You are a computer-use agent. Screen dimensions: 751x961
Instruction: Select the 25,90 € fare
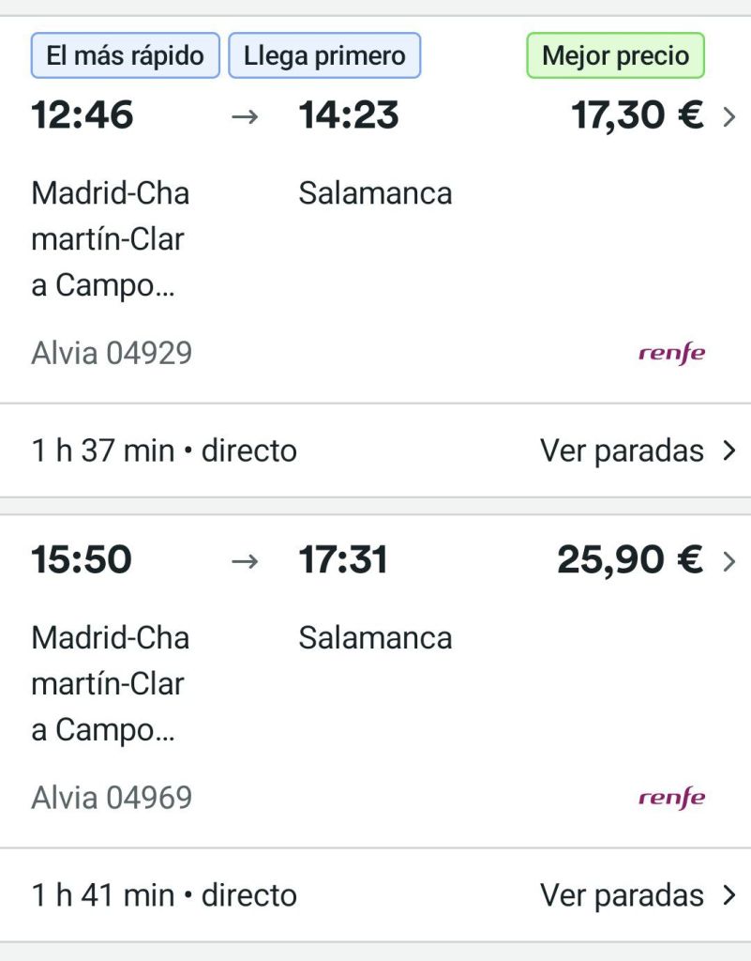(630, 560)
